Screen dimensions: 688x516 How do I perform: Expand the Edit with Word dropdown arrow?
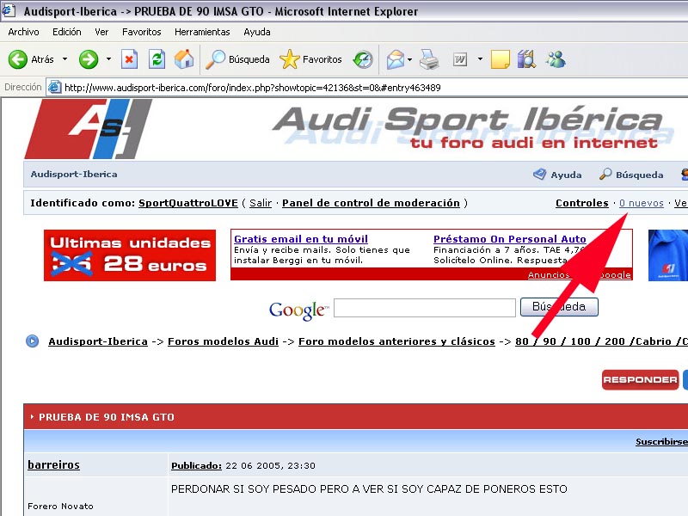(x=480, y=59)
